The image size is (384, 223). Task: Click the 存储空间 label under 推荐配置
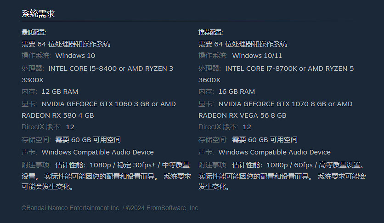213,139
